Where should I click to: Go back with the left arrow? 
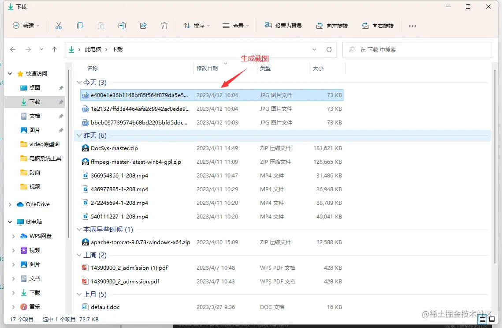[13, 49]
